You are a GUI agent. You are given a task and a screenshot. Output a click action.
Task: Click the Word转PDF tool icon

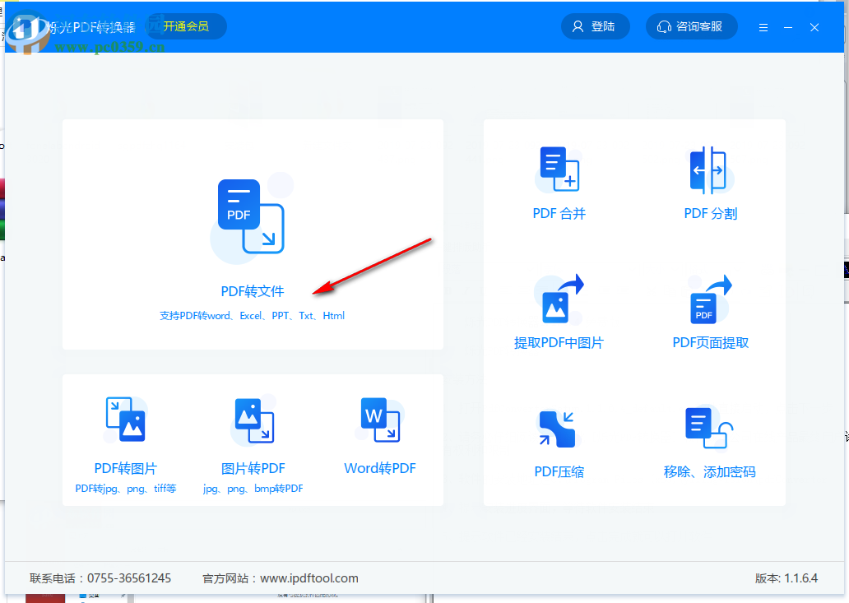(x=379, y=420)
